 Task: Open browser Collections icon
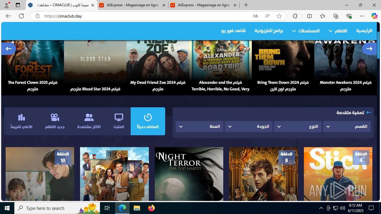336,16
